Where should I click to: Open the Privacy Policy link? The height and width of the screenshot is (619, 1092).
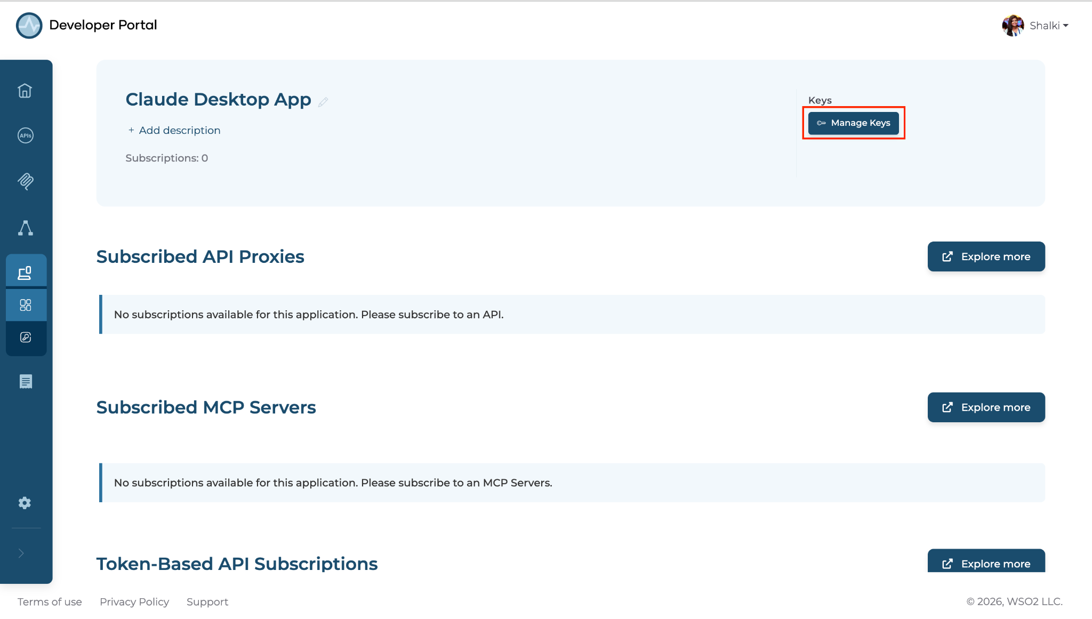(134, 602)
